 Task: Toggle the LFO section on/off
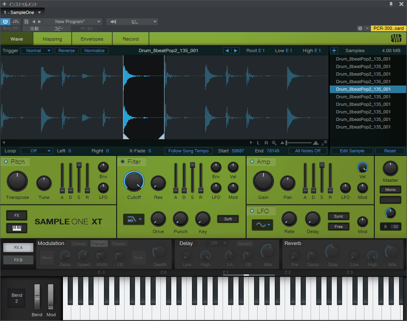pos(252,211)
